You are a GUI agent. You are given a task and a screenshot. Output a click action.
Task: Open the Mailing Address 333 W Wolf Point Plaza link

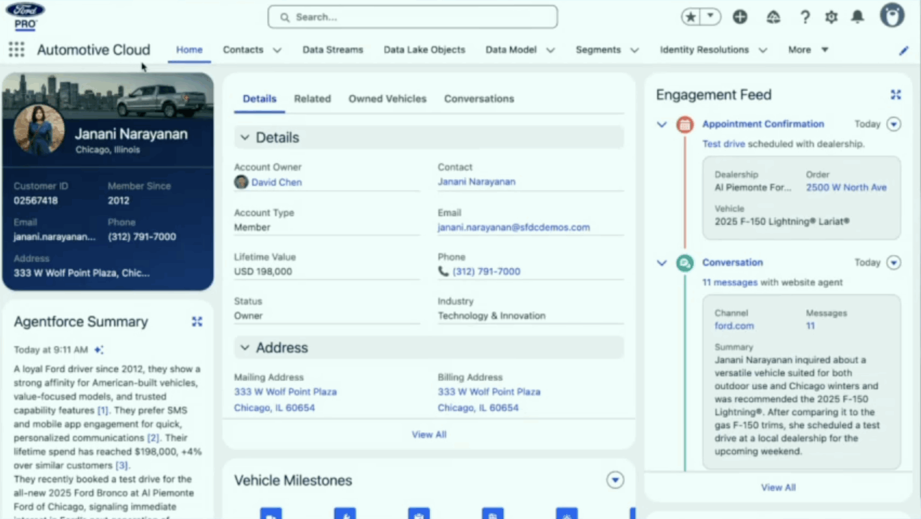click(x=285, y=392)
